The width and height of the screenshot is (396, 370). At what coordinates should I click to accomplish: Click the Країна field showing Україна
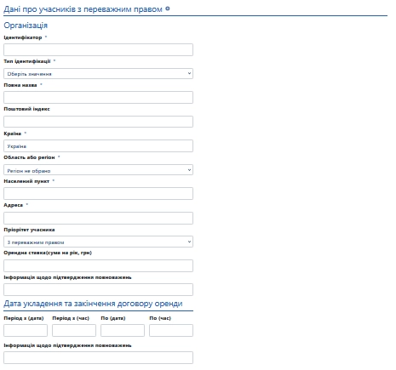pos(98,145)
